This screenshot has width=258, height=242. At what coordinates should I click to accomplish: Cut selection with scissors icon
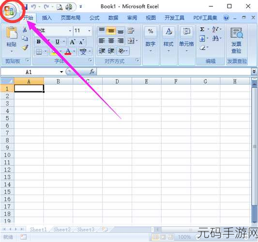(x=25, y=30)
